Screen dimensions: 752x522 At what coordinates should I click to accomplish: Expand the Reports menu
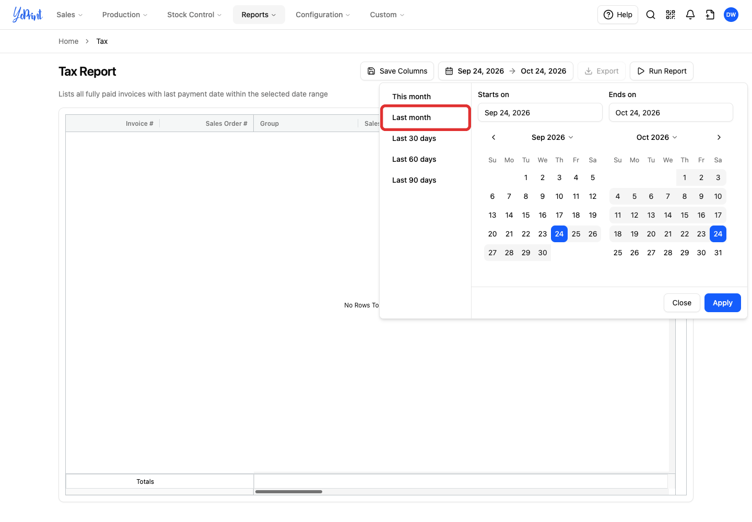(259, 15)
